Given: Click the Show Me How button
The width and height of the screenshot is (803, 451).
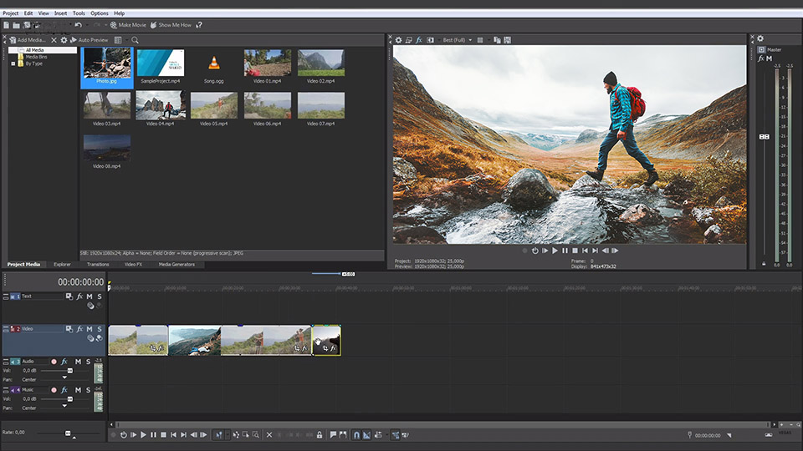Looking at the screenshot, I should pyautogui.click(x=171, y=24).
